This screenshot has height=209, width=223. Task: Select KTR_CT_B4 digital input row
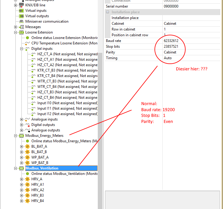click(67, 76)
